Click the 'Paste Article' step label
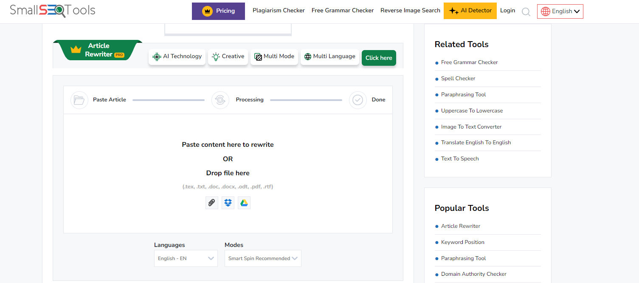 110,100
